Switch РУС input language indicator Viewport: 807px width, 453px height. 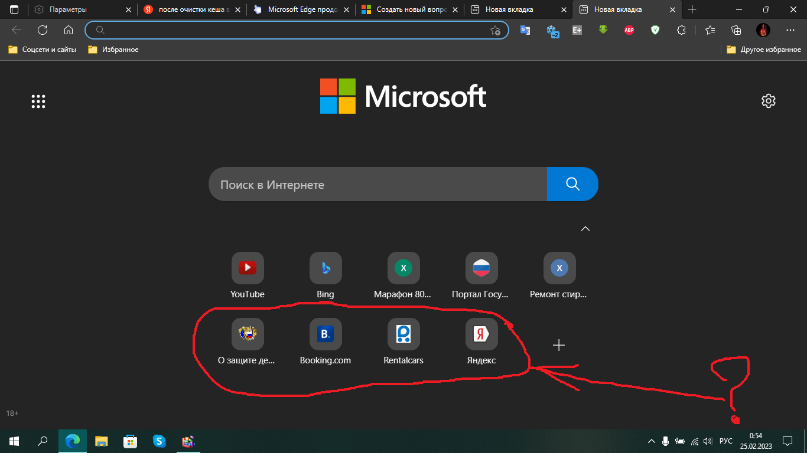[726, 441]
